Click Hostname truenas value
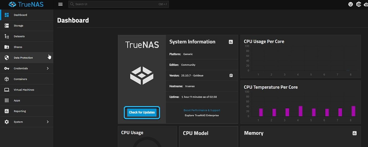The width and height of the screenshot is (368, 147). point(190,86)
